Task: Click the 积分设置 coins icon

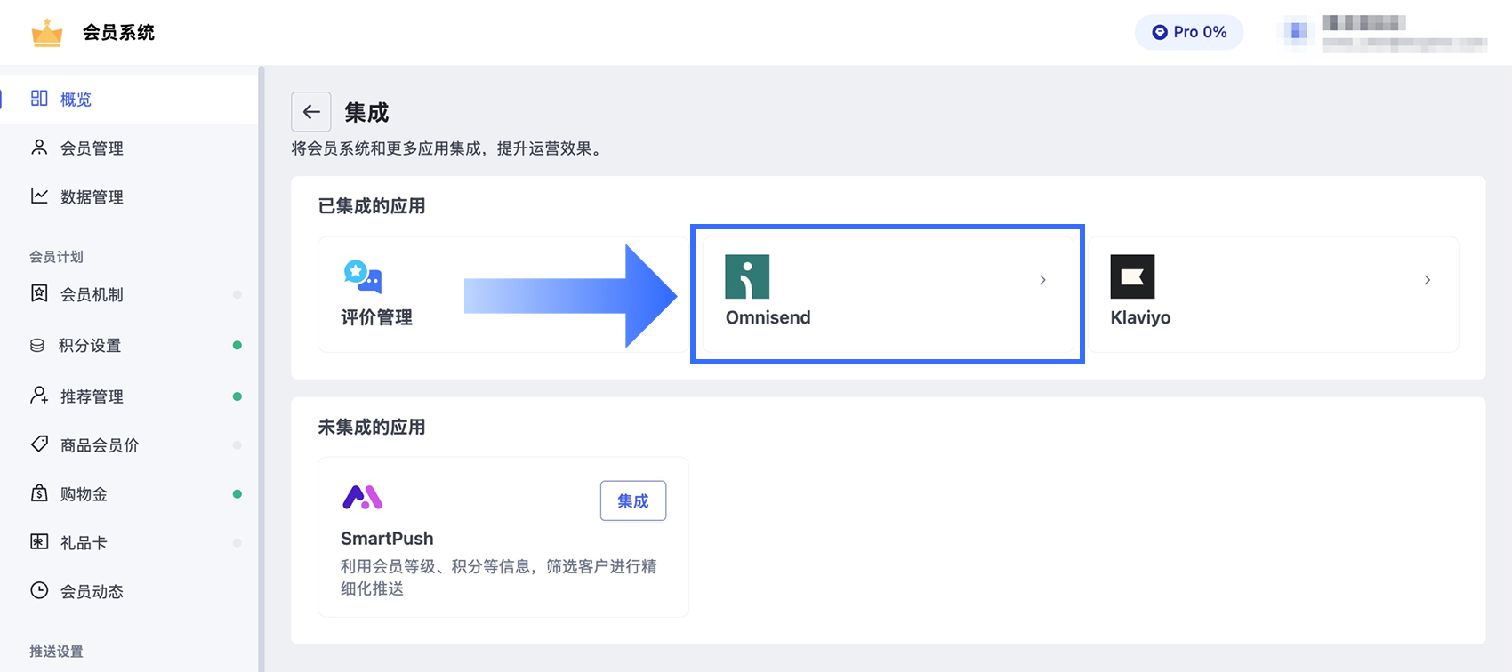Action: pyautogui.click(x=37, y=345)
